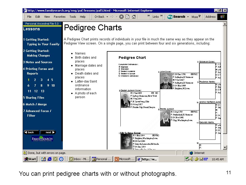Screen dimensions: 246x185
Task: Go to lesson page 6
Action: click(x=28, y=86)
